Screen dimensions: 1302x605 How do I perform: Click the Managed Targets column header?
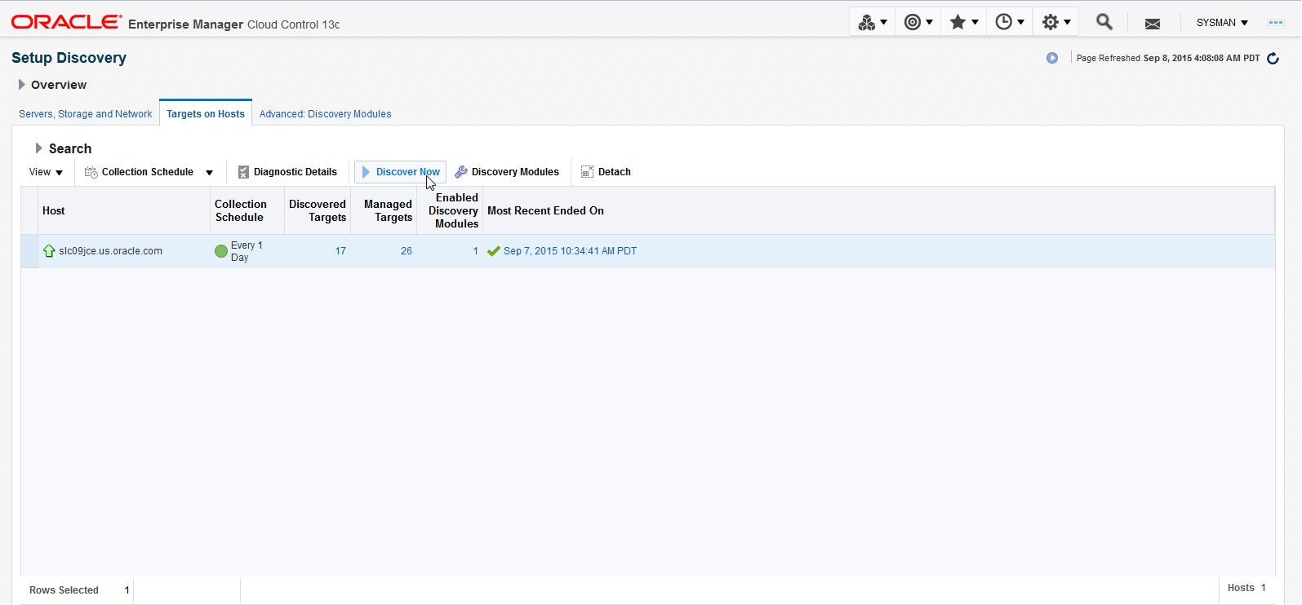[384, 210]
